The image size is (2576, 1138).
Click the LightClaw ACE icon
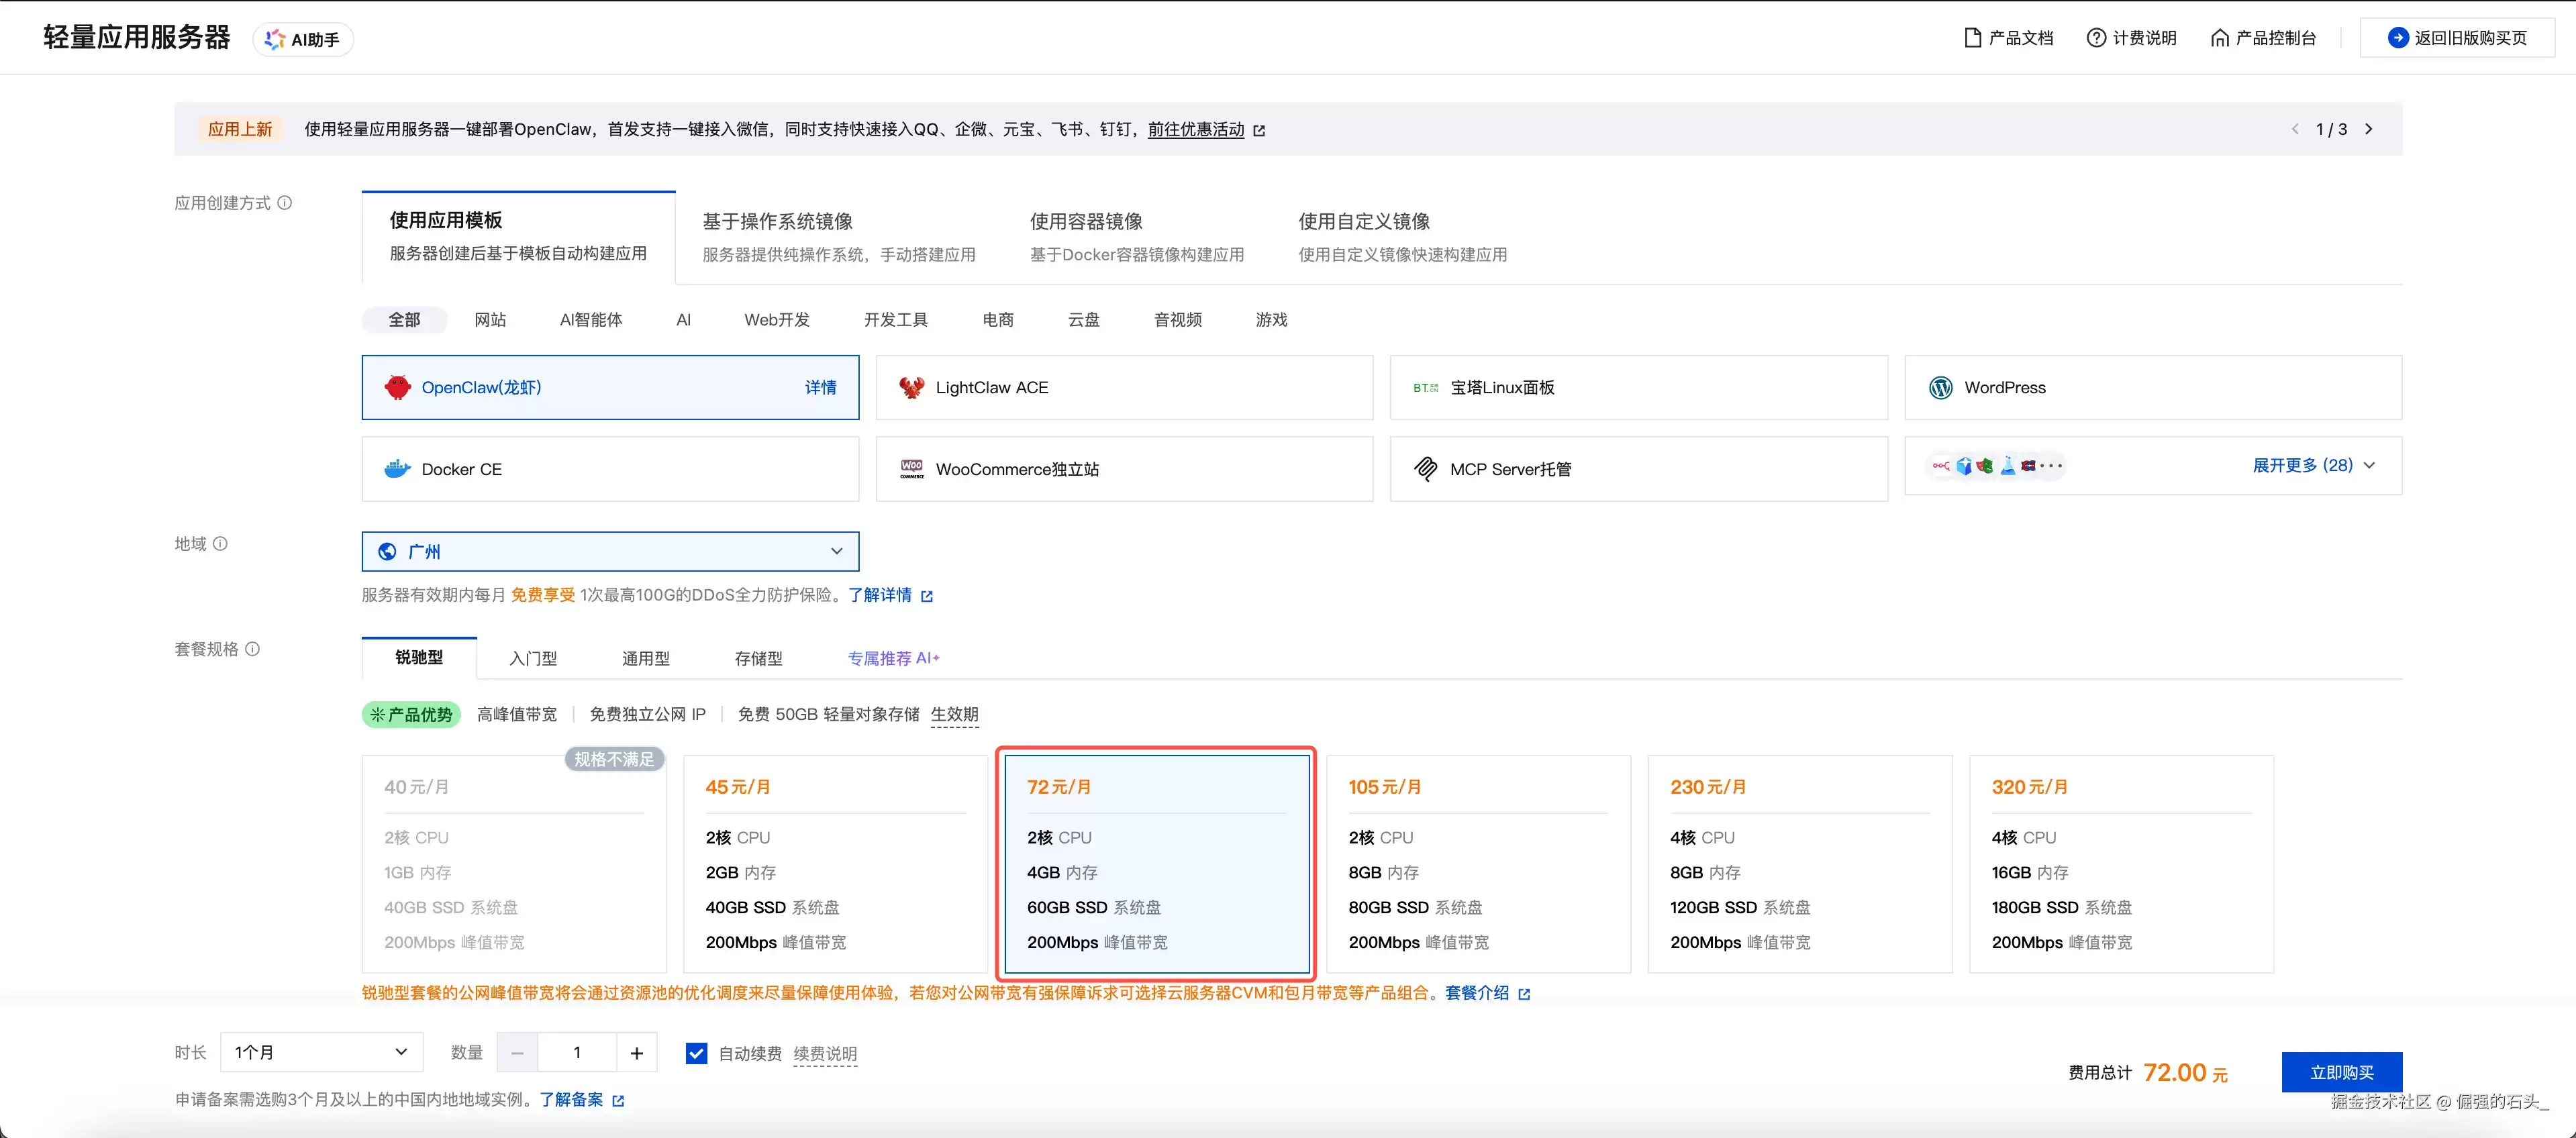(911, 388)
